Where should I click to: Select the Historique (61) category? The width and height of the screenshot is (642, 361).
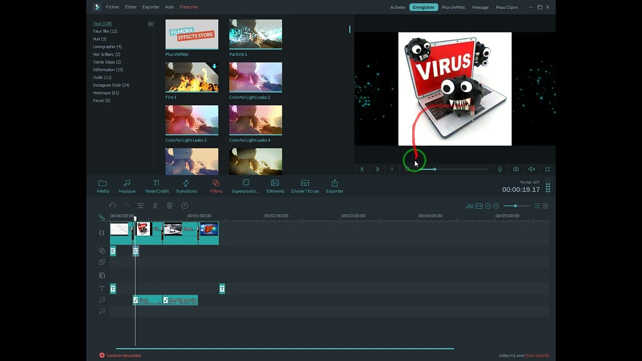(x=106, y=93)
